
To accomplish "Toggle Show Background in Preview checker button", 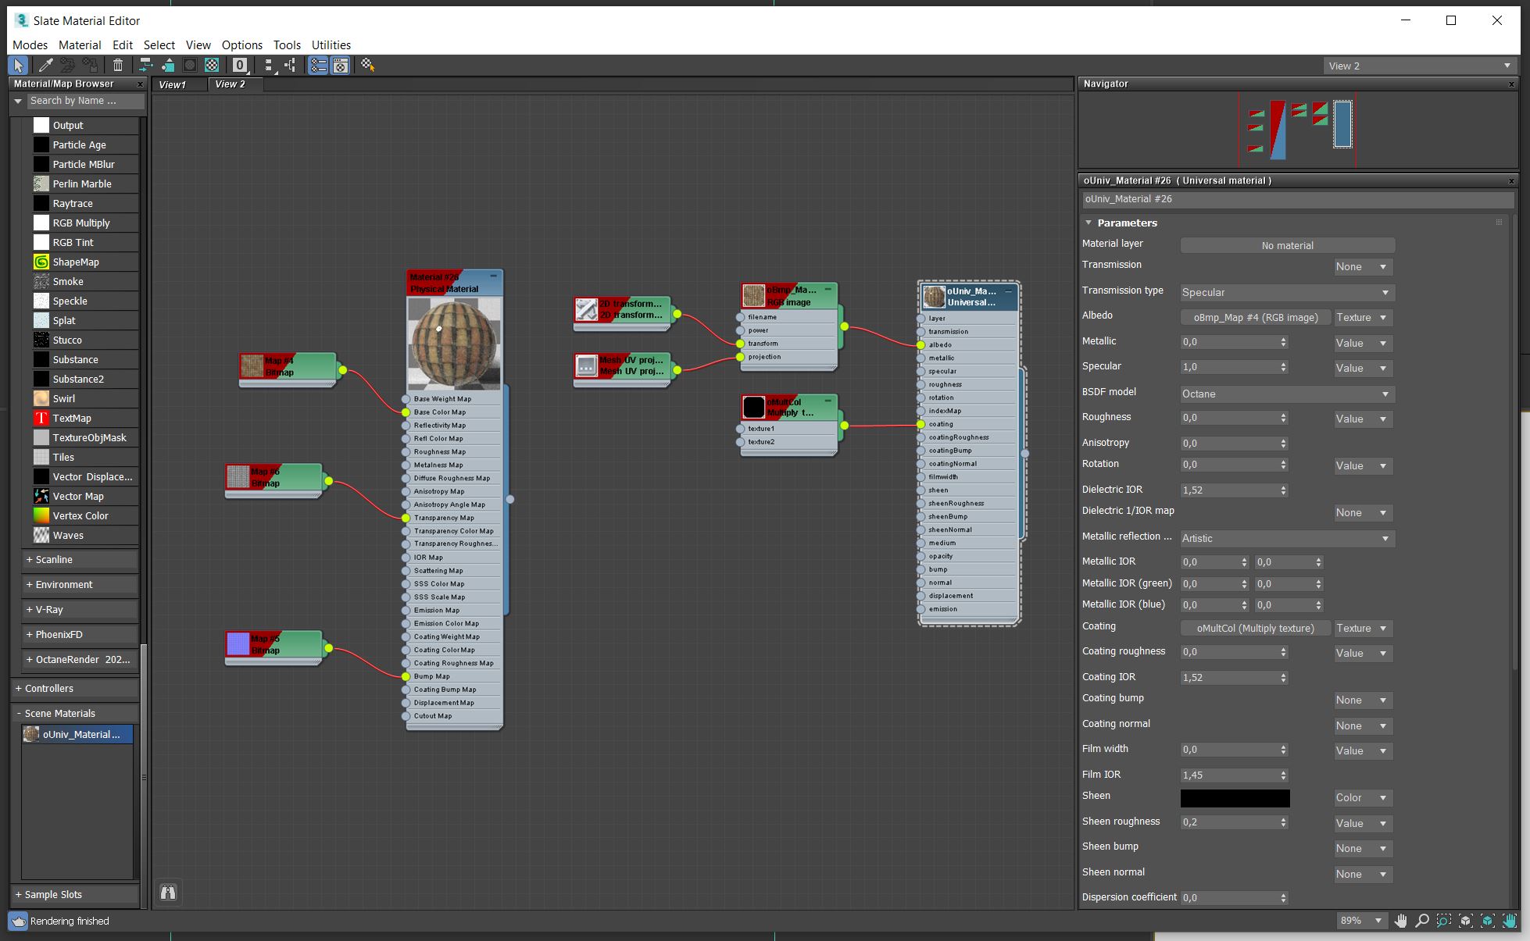I will tap(212, 66).
